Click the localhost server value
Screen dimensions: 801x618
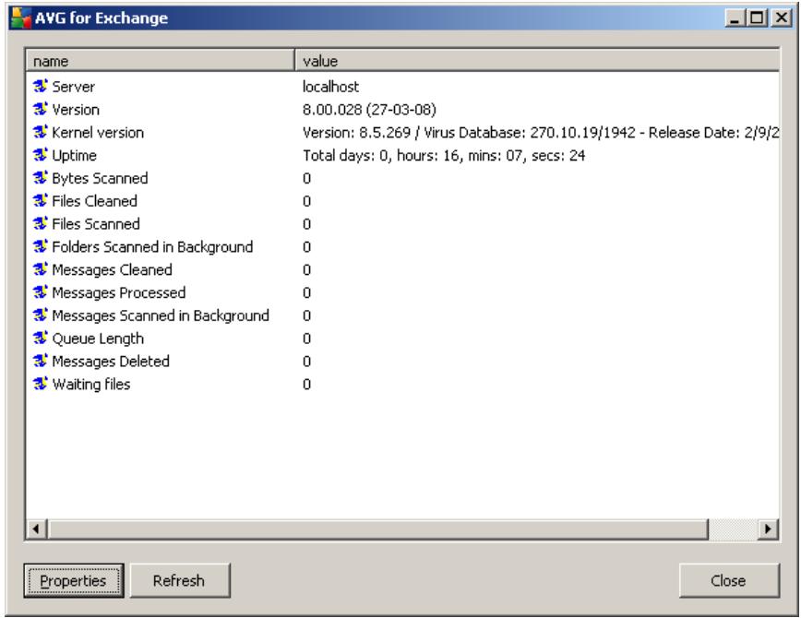pyautogui.click(x=330, y=87)
